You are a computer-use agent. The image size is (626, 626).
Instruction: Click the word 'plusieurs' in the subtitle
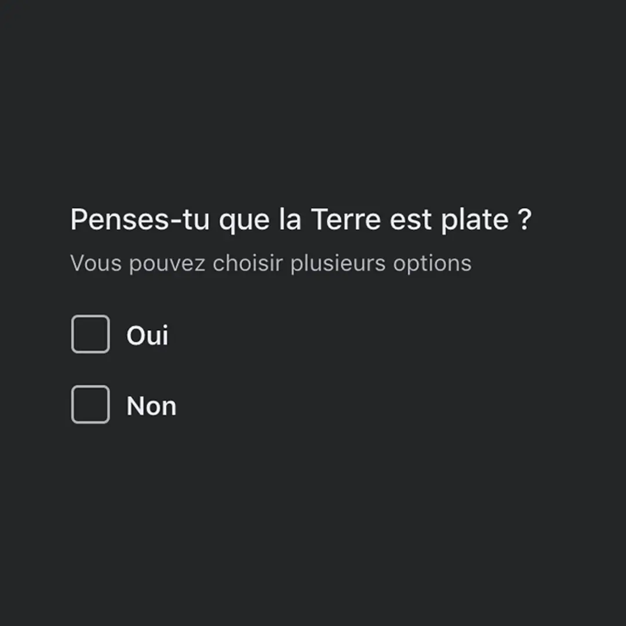pyautogui.click(x=338, y=264)
